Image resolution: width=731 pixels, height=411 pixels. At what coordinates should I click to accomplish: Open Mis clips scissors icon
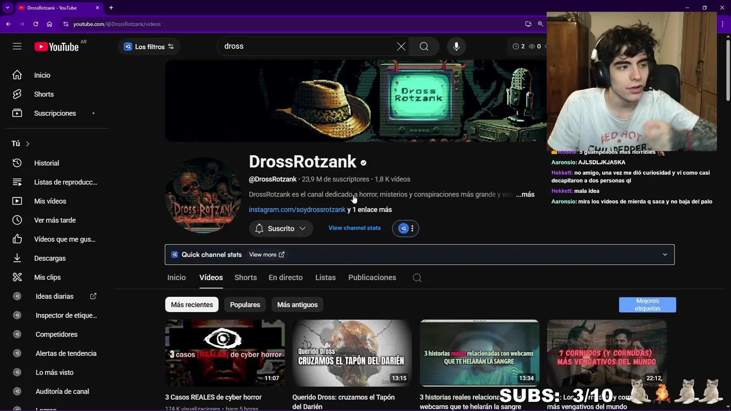point(17,277)
